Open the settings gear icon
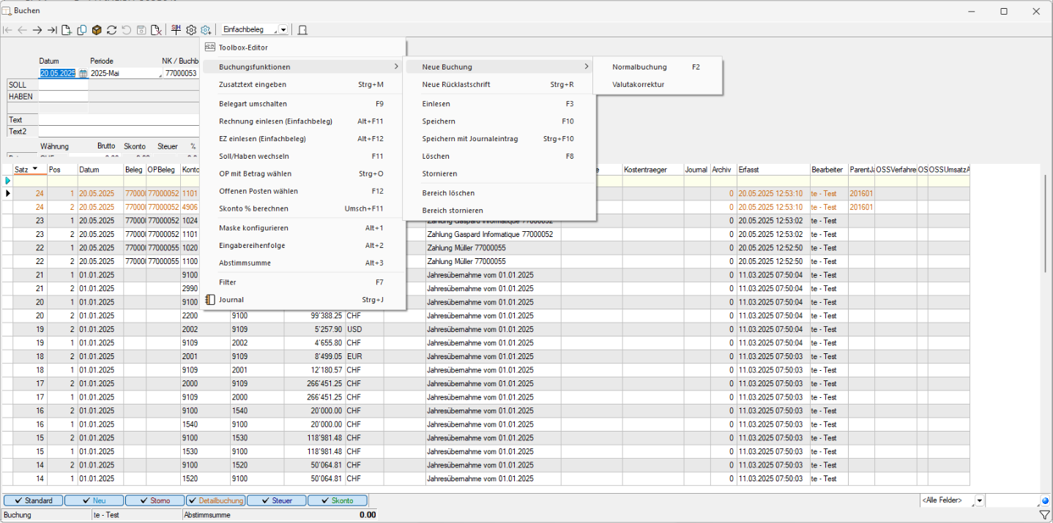 point(191,30)
